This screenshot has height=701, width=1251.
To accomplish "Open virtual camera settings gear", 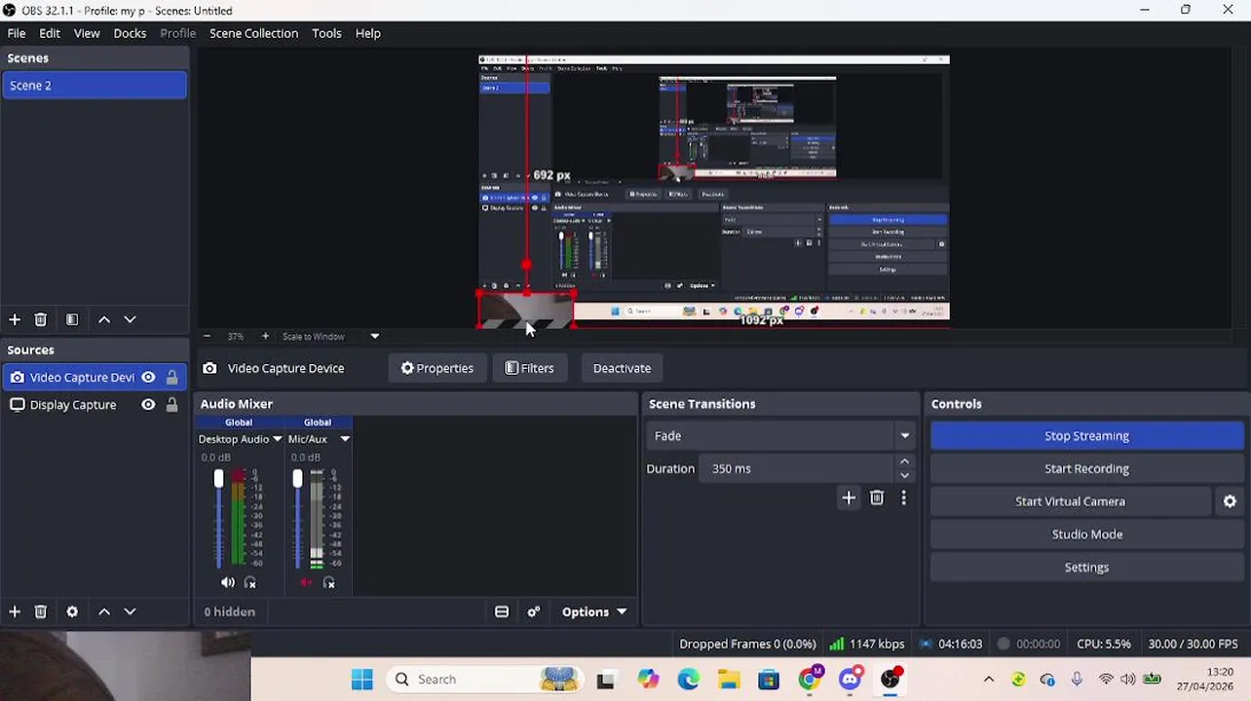I will (1230, 501).
